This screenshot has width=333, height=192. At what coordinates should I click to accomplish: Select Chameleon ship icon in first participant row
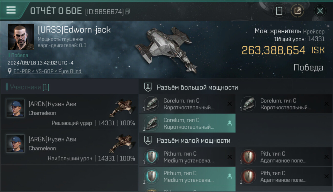pos(122,108)
